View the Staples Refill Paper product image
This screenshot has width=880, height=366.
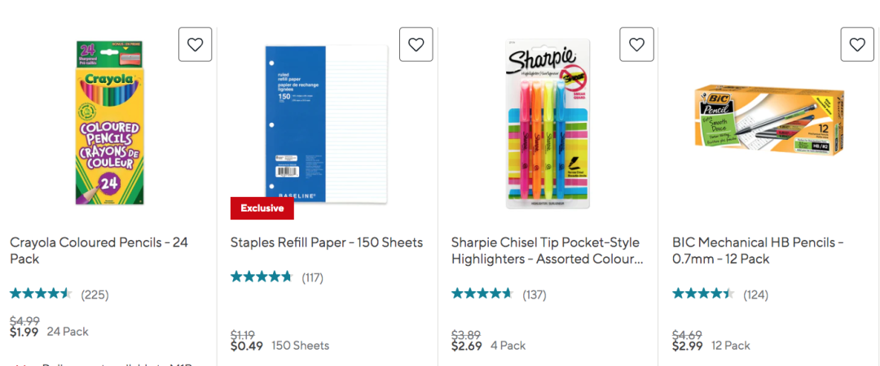[x=327, y=124]
